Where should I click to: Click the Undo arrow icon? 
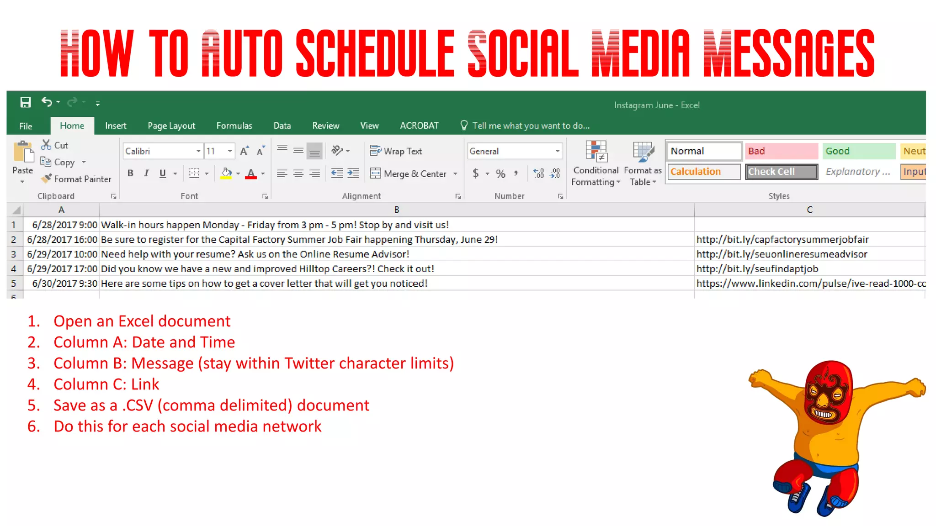(47, 102)
